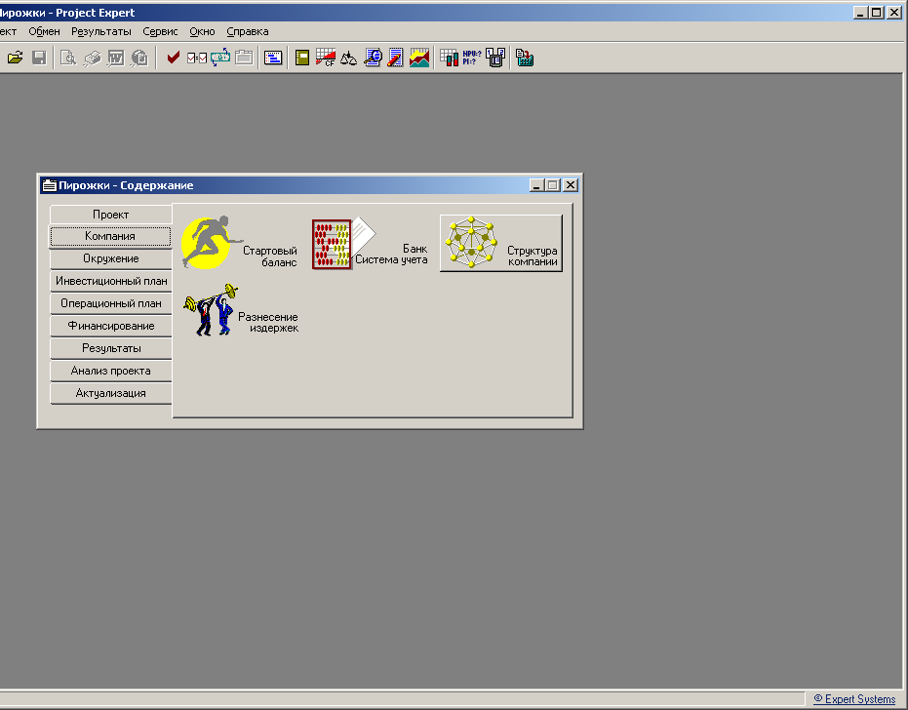Viewport: 908px width, 710px height.
Task: Open Стартовый баланс module
Action: coord(240,243)
